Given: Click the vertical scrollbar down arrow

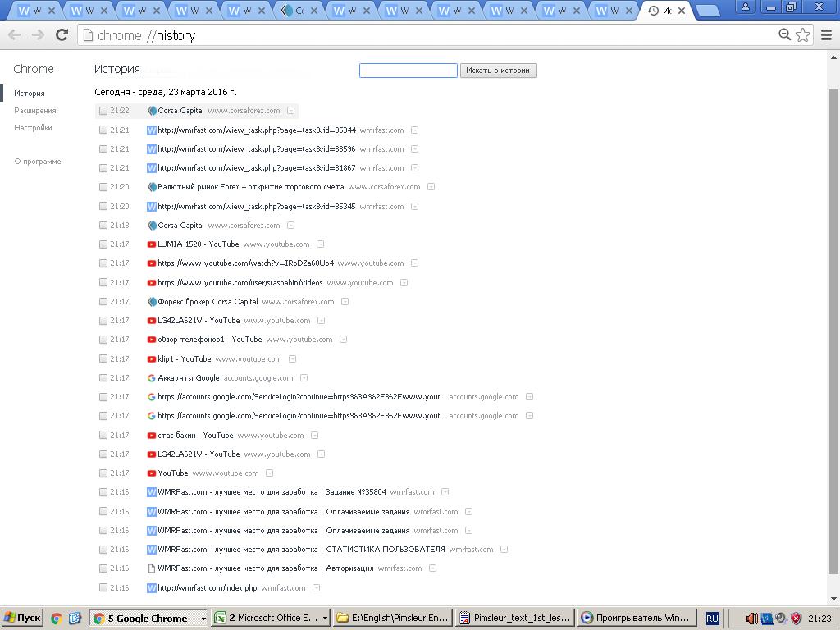Looking at the screenshot, I should pos(834,599).
